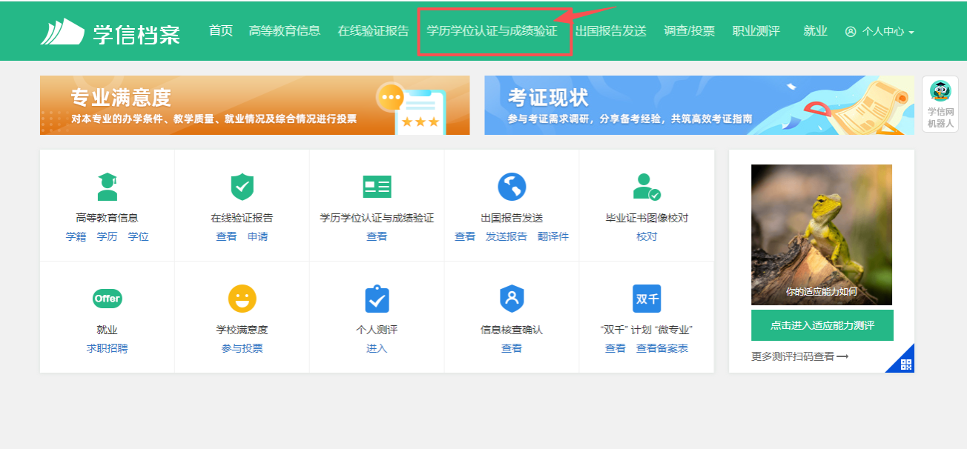Open the 学信网机器人 assistant
This screenshot has width=967, height=449.
point(940,104)
